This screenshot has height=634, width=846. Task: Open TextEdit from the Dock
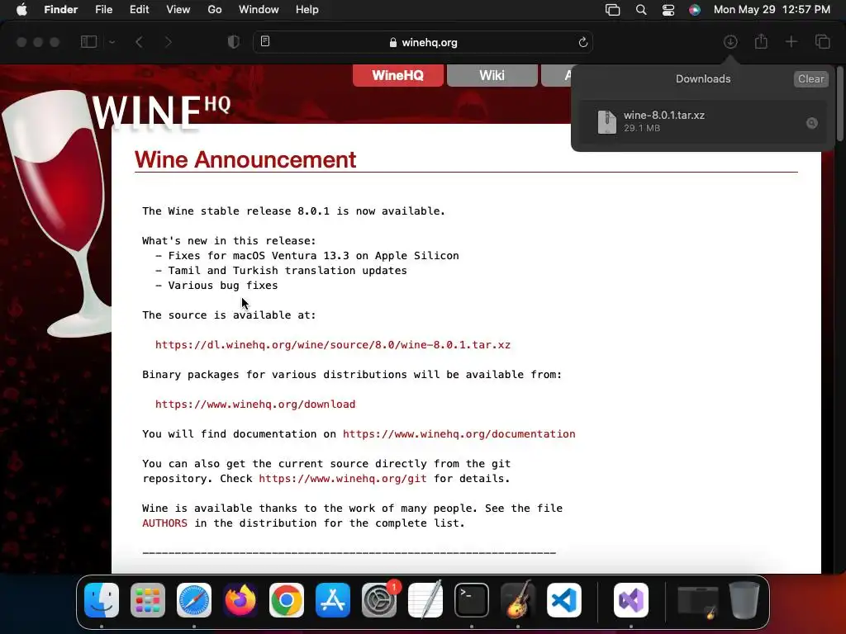coord(425,600)
